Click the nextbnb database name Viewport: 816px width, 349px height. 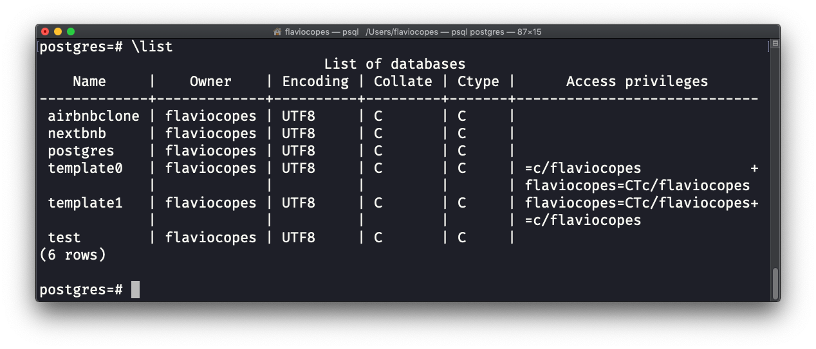tap(77, 134)
